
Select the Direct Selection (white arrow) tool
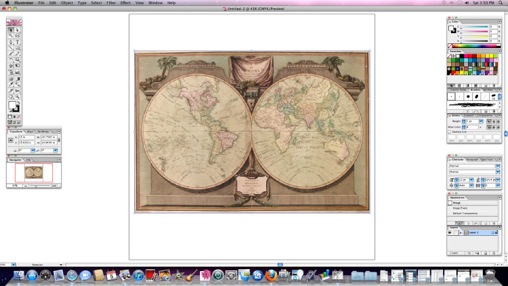[18, 30]
